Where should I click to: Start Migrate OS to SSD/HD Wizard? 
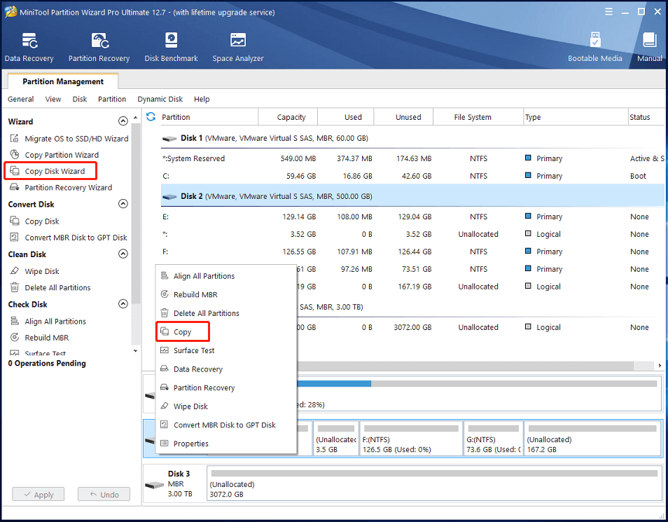pos(69,139)
